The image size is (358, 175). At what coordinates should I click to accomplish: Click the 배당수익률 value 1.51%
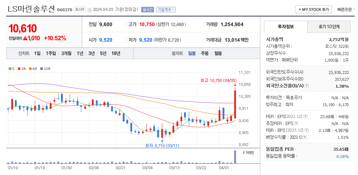(343, 137)
